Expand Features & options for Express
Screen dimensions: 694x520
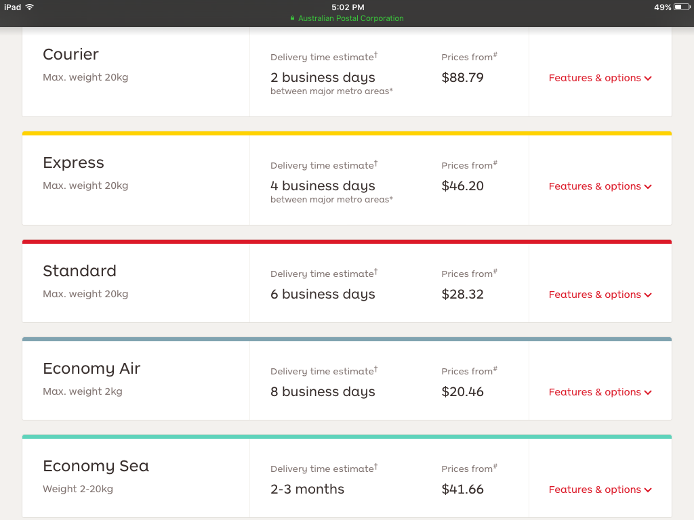(600, 186)
